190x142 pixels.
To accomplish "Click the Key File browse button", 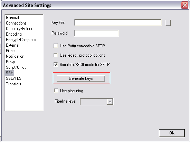I will point(168,23).
